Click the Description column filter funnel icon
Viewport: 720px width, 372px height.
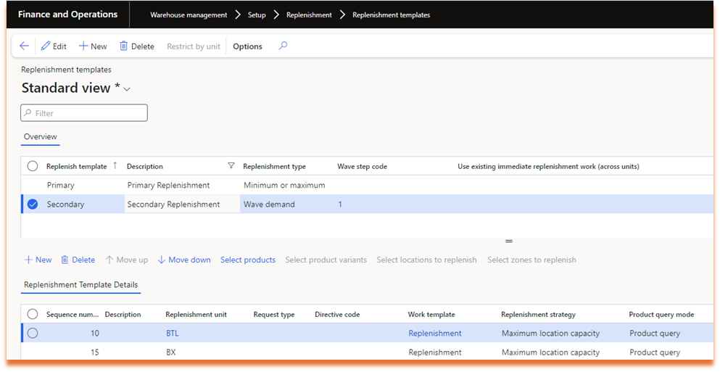click(231, 166)
